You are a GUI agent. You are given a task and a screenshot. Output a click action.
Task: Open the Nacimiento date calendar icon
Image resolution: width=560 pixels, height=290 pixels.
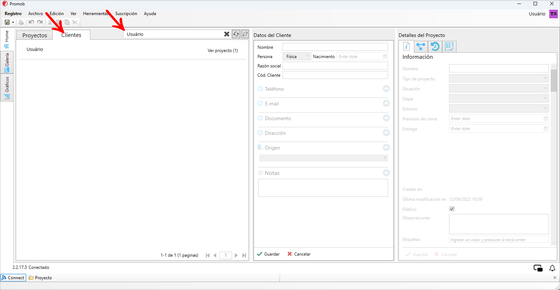385,56
